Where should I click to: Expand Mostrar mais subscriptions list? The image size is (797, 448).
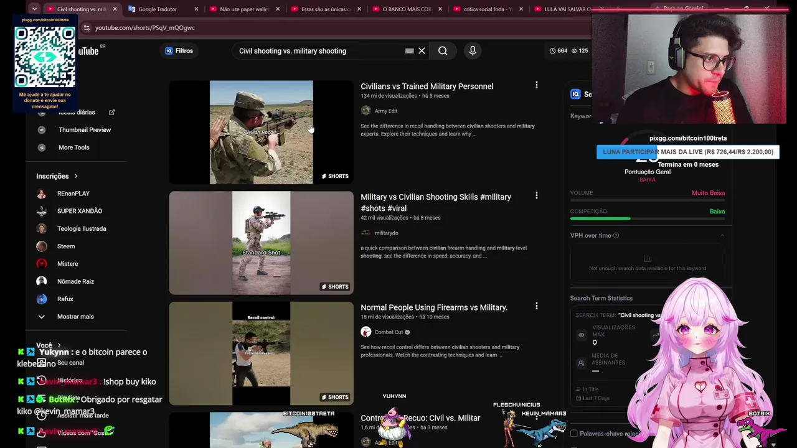75,317
